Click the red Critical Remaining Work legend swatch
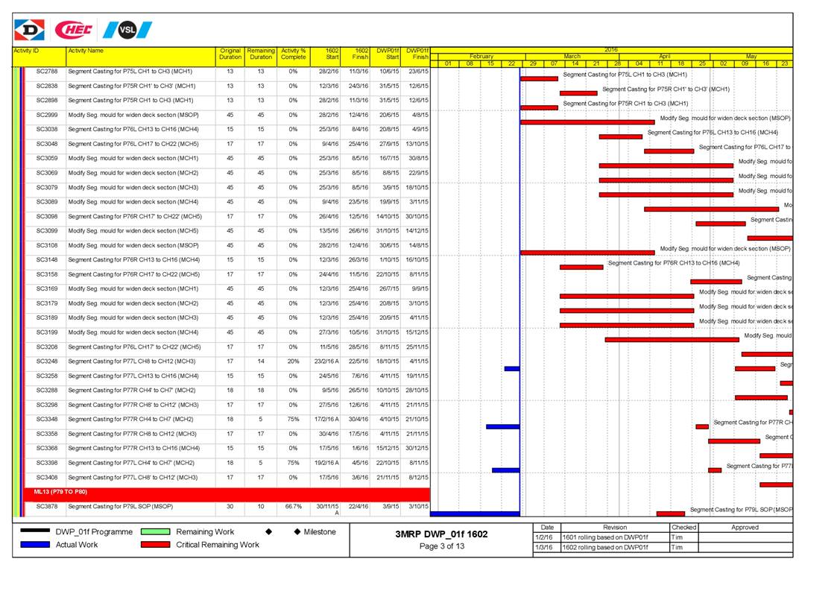The height and width of the screenshot is (591, 837). [155, 545]
